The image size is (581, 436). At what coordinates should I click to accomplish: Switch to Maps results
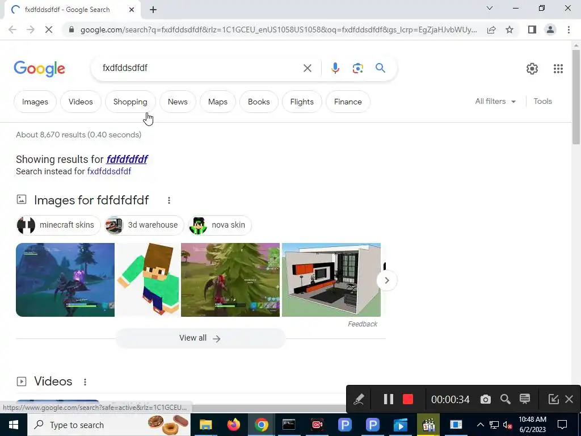218,102
